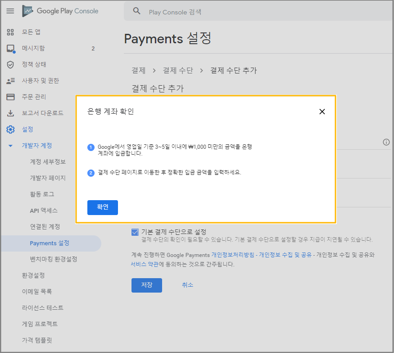
Task: Click the 정책 상태 shield icon
Action: (10, 64)
